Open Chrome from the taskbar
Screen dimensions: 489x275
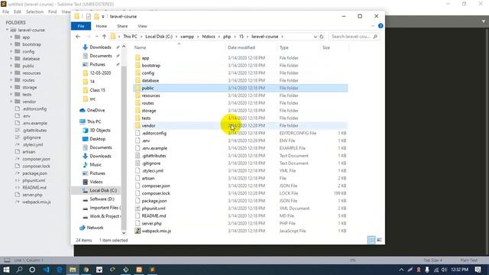coord(86,270)
